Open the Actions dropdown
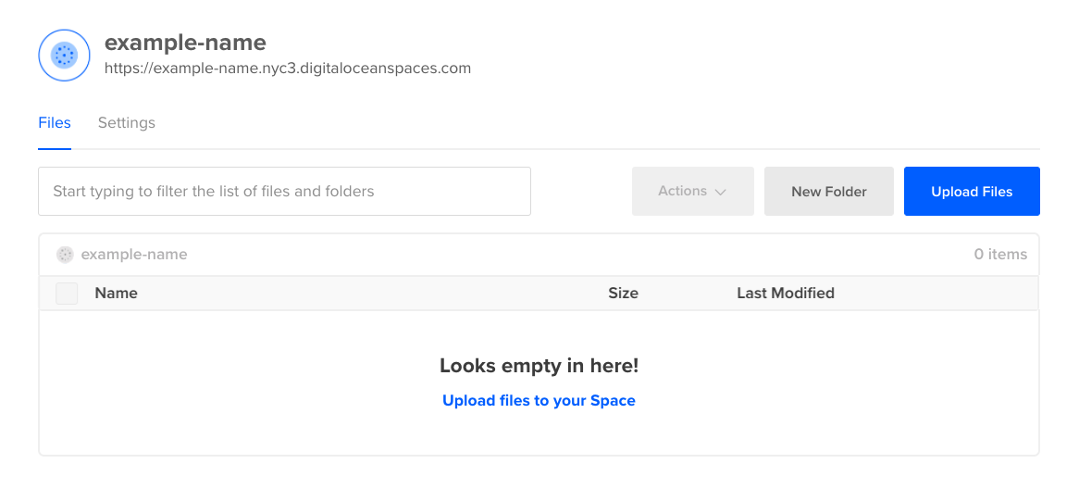1079x501 pixels. [693, 192]
